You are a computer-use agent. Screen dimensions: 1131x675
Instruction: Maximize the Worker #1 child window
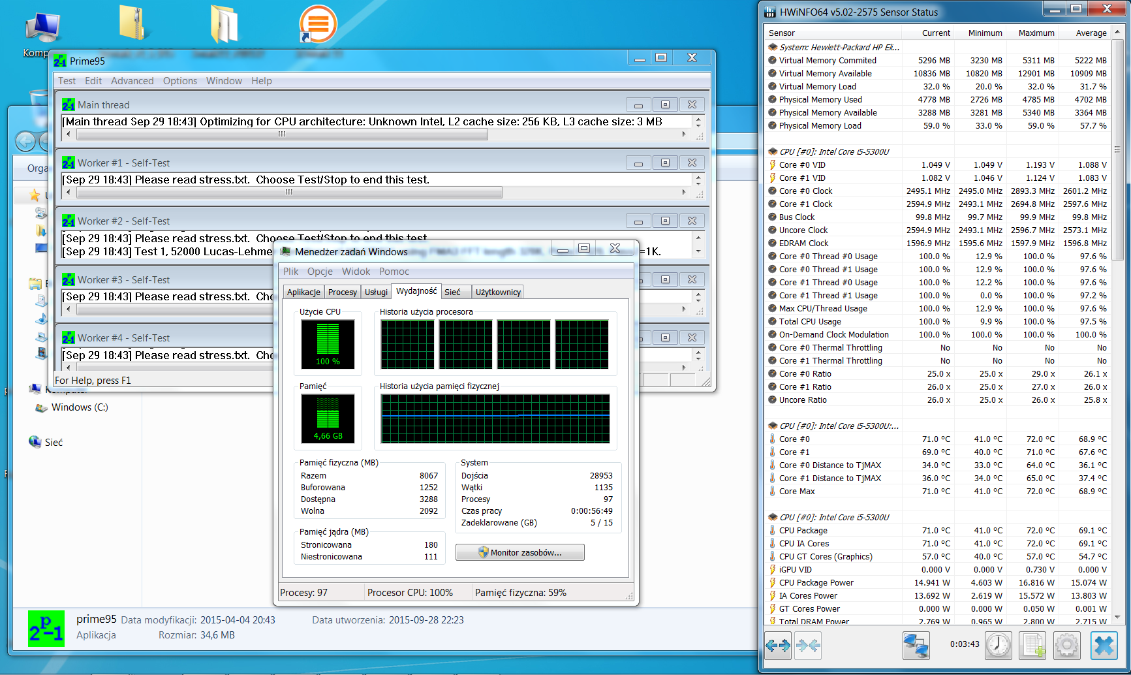pyautogui.click(x=665, y=163)
